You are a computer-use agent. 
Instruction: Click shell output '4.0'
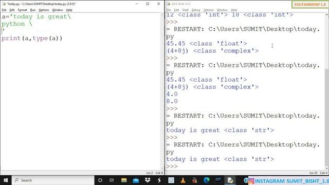coord(172,94)
